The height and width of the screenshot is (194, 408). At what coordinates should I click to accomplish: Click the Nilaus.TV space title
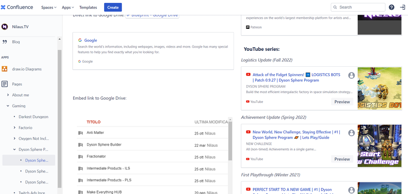click(x=20, y=27)
